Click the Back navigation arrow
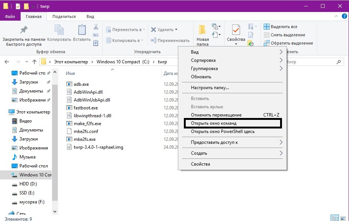This screenshot has height=221, width=349. point(7,62)
